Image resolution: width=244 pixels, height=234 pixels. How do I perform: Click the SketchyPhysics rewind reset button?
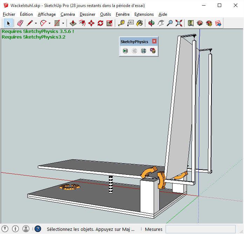coord(134,51)
